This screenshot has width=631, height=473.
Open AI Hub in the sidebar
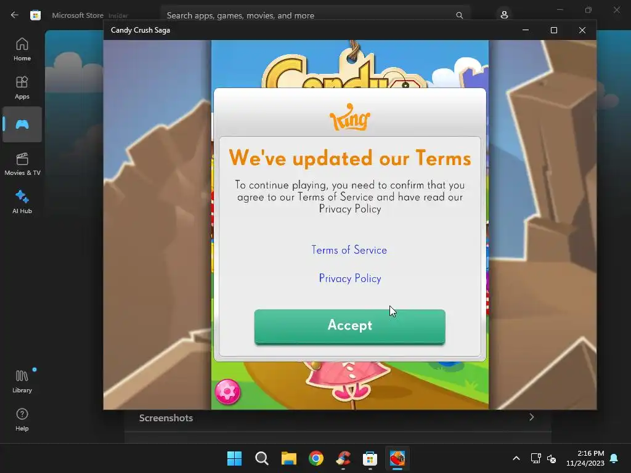22,202
